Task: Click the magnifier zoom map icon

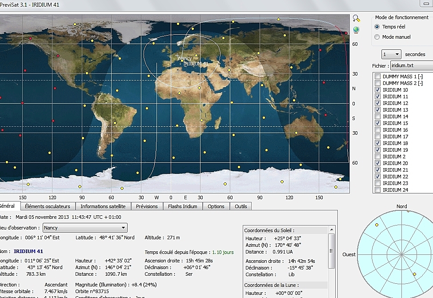Action: (x=356, y=18)
